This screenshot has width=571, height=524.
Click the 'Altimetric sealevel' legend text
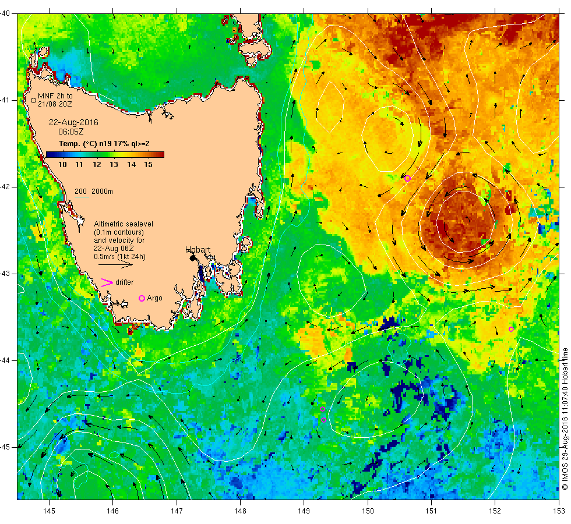click(x=124, y=224)
